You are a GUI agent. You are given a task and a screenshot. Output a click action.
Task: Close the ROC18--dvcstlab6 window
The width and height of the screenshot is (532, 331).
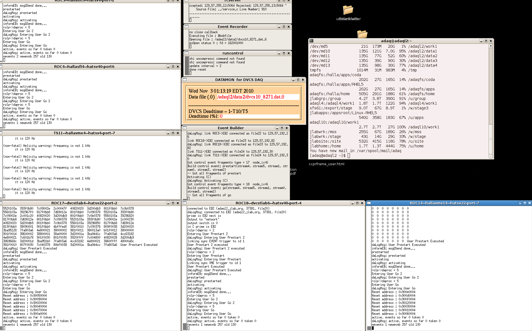click(362, 203)
